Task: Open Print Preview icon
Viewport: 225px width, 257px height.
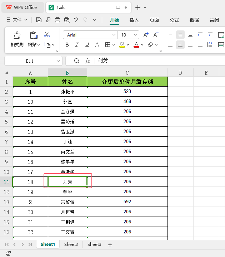Action: (67, 20)
